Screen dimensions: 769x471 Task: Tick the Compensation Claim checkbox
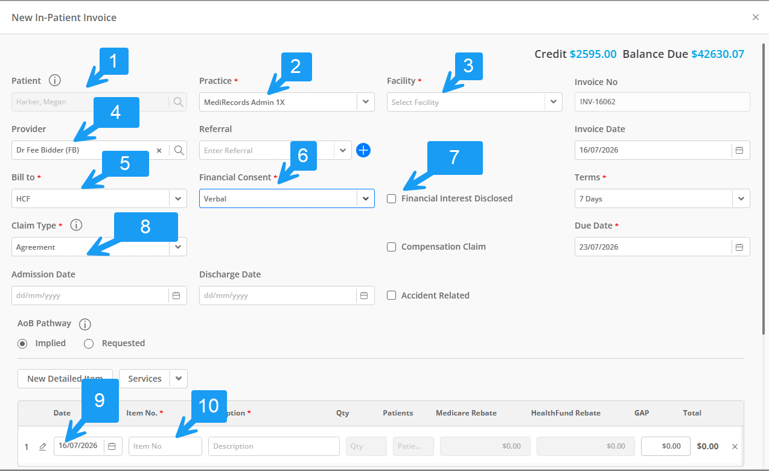tap(392, 247)
